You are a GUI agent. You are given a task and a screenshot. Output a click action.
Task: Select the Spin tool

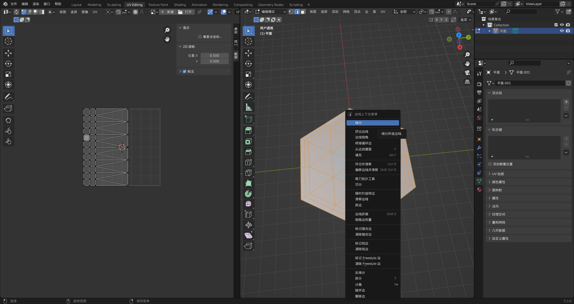(248, 194)
